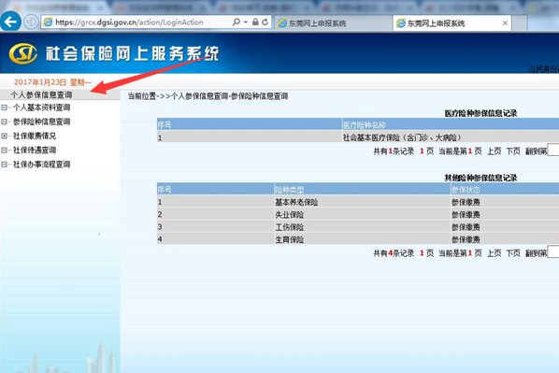Open a new blank tab button
The width and height of the screenshot is (559, 373).
point(520,23)
